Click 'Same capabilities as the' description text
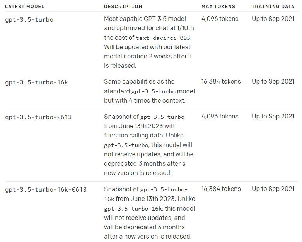This screenshot has width=302, height=242. pos(139,82)
